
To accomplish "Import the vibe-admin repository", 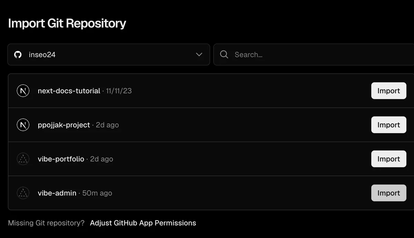I will click(389, 193).
